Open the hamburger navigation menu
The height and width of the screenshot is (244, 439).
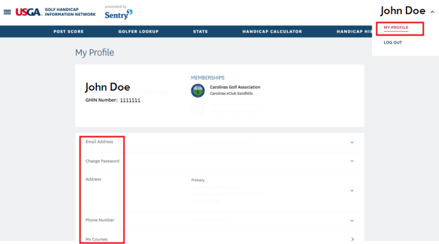(7, 12)
